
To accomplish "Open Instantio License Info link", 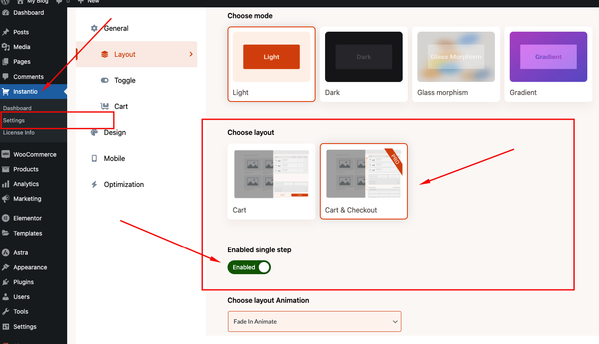I will point(19,132).
